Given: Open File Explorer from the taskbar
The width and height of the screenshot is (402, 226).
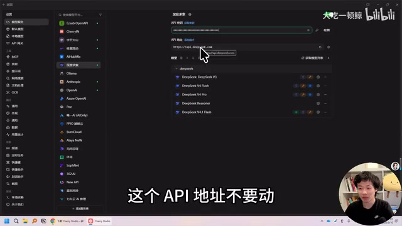Looking at the screenshot, I should 25,221.
